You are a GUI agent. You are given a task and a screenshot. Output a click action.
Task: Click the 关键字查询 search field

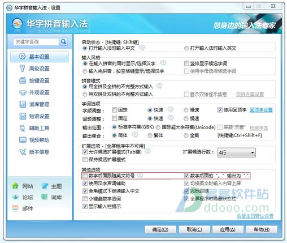[36, 42]
